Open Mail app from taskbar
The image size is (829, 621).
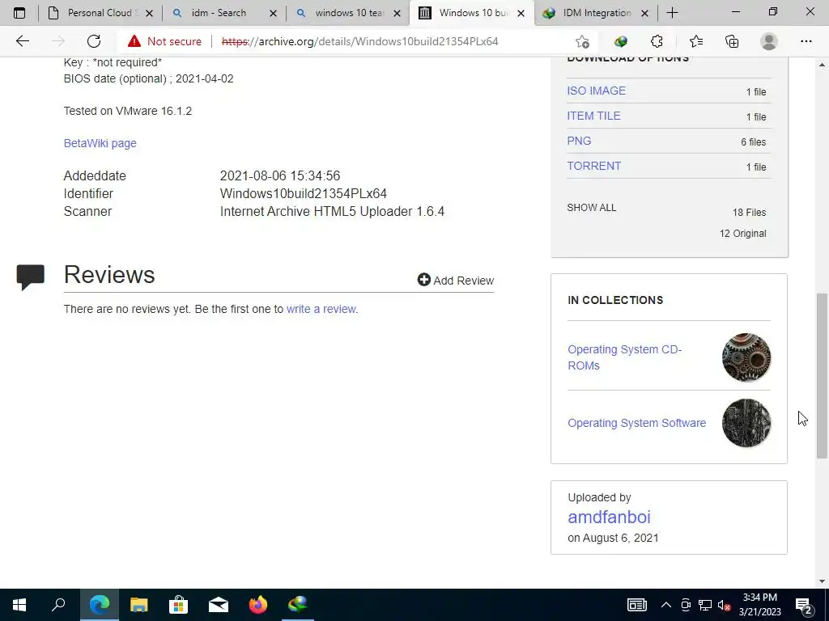pos(218,605)
